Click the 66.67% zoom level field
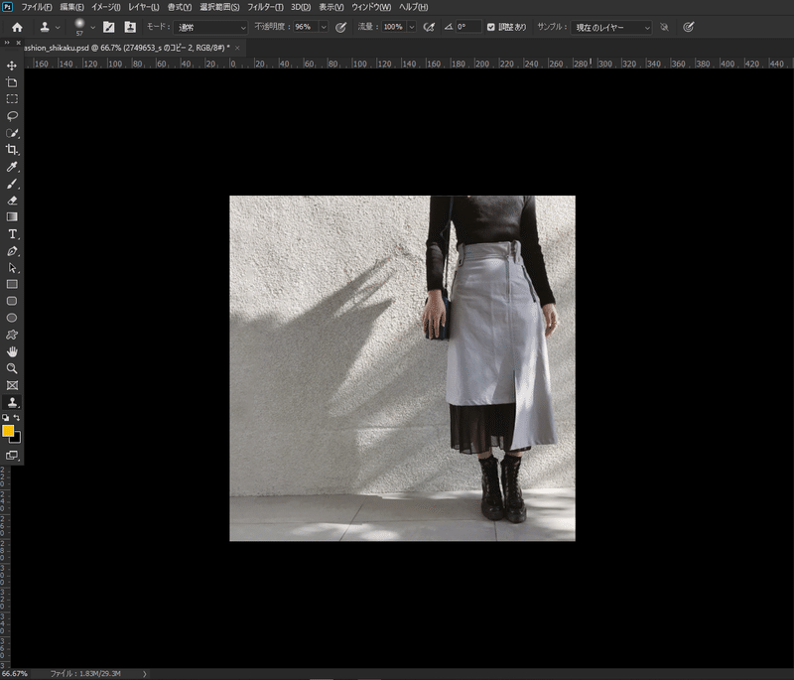 pos(15,674)
